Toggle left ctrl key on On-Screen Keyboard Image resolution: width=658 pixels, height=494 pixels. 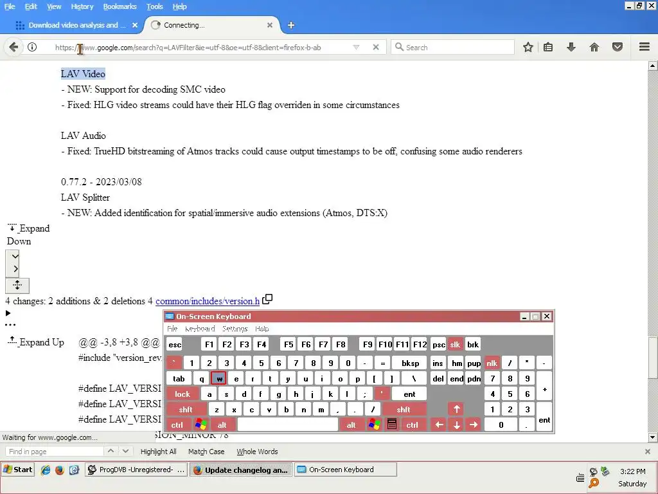[177, 425]
